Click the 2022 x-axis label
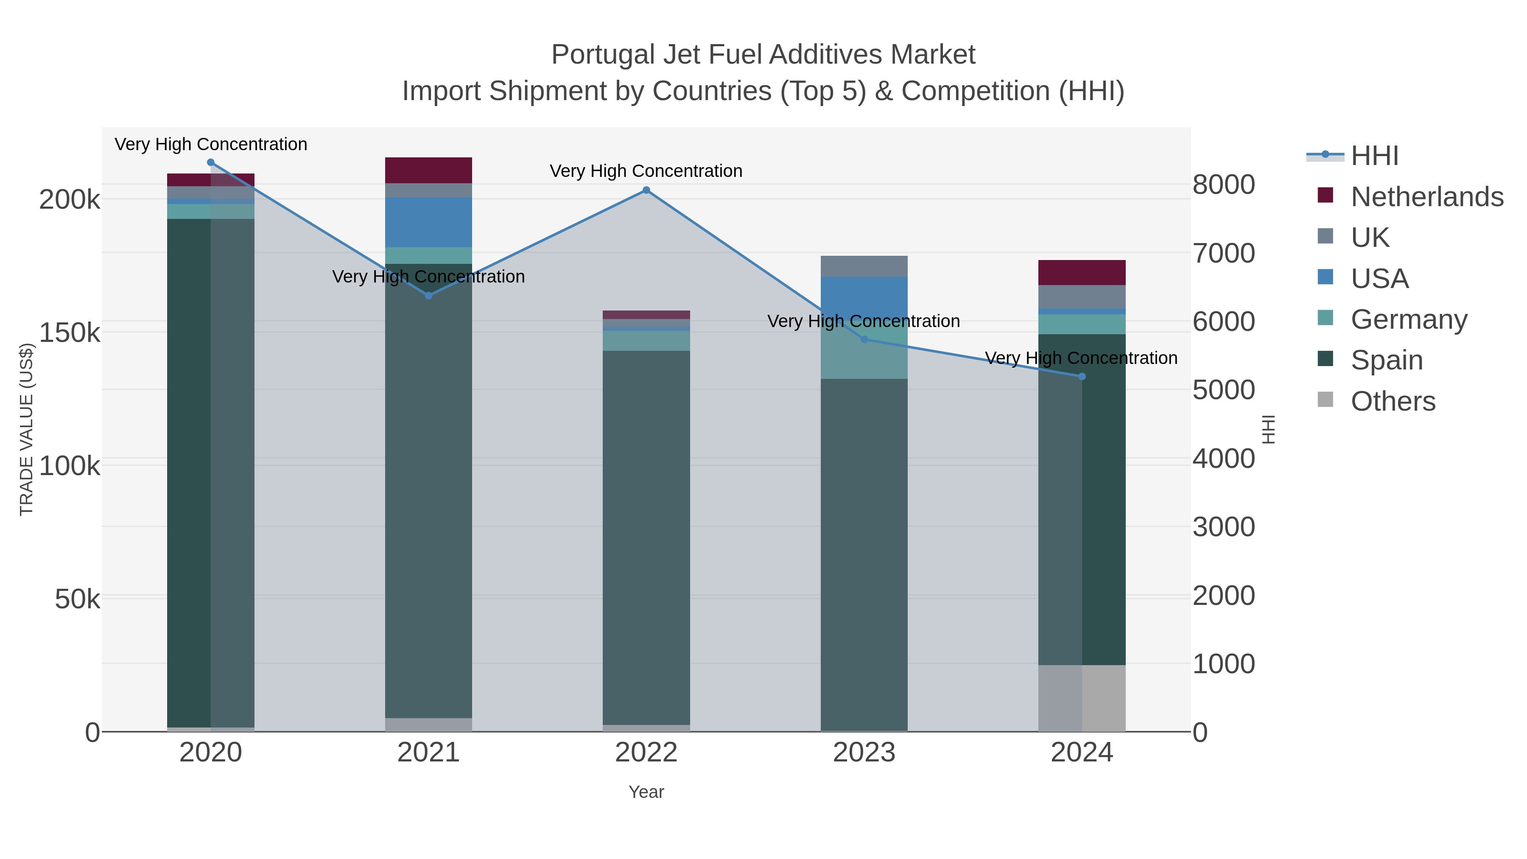Viewport: 1527px width, 859px height. click(x=646, y=753)
